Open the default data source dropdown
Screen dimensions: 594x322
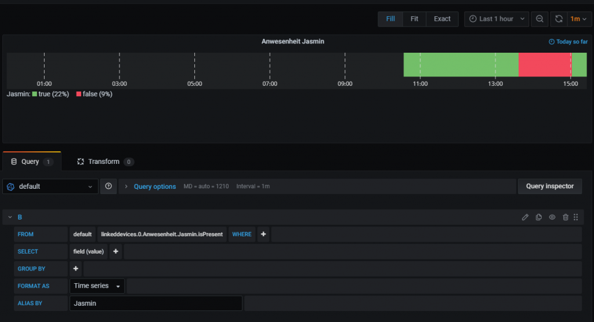click(50, 186)
